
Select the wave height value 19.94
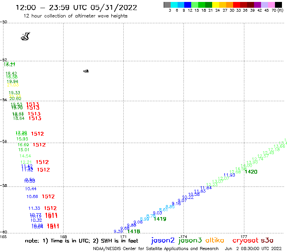tap(12, 81)
